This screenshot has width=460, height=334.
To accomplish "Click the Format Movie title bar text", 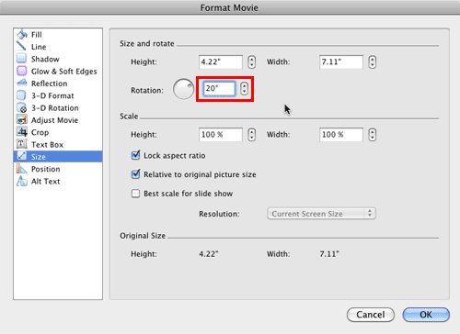I will 229,7.
